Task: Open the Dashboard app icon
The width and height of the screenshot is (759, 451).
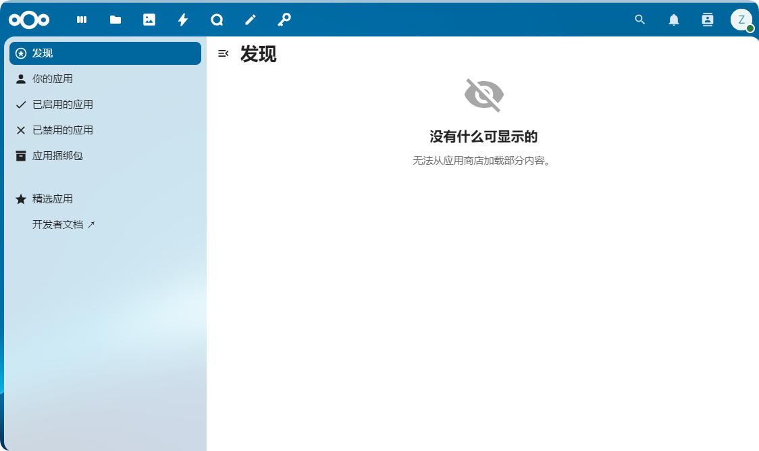Action: pos(82,20)
